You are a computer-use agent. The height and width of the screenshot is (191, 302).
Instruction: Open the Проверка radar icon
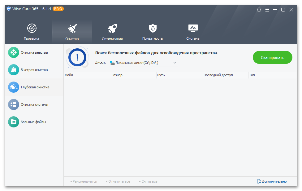pos(32,28)
